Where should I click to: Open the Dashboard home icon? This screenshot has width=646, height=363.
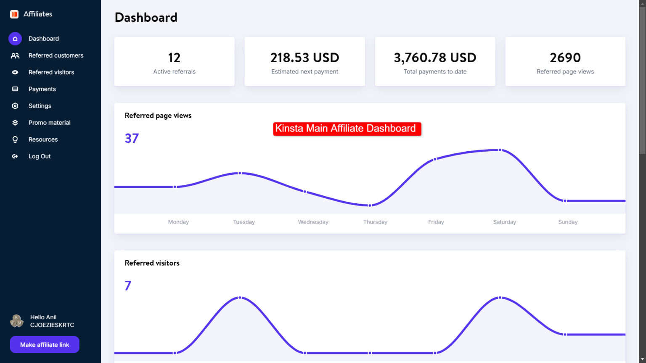[x=15, y=39]
